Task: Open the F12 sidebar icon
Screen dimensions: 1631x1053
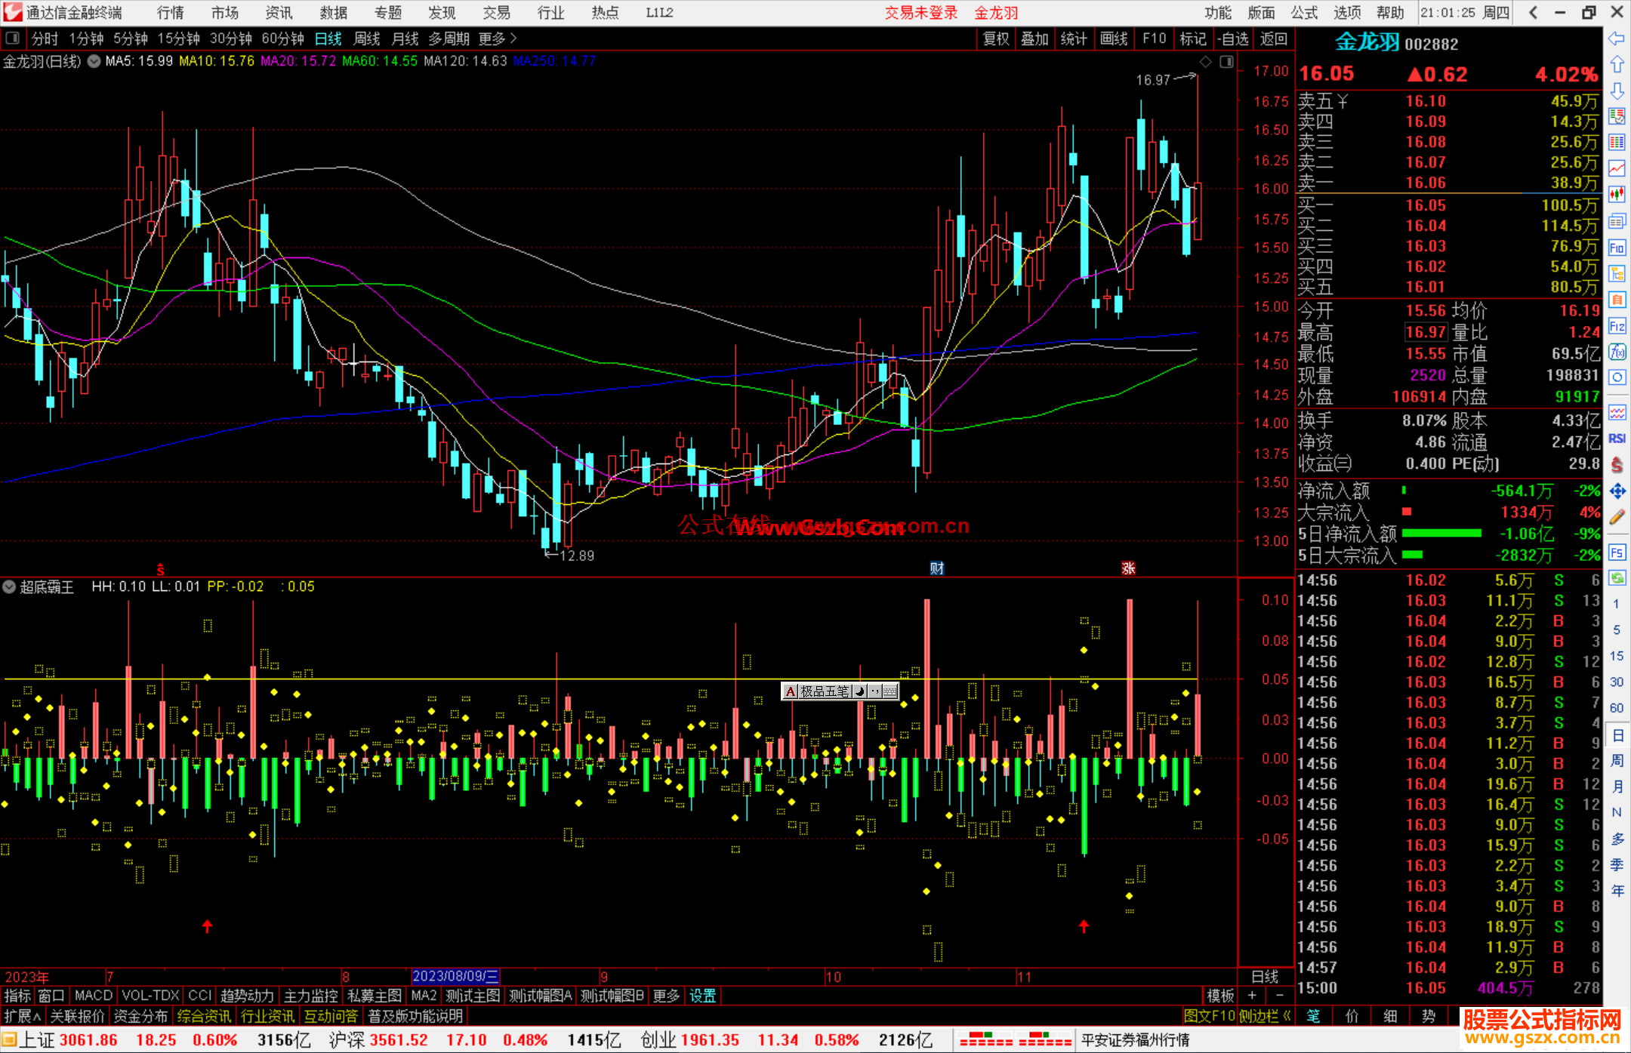Action: point(1617,327)
